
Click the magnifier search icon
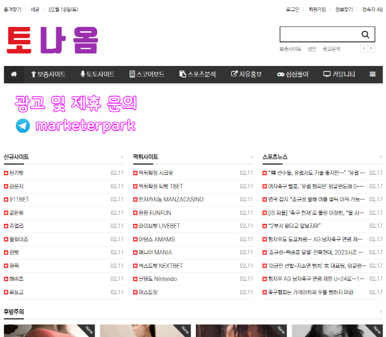(365, 35)
